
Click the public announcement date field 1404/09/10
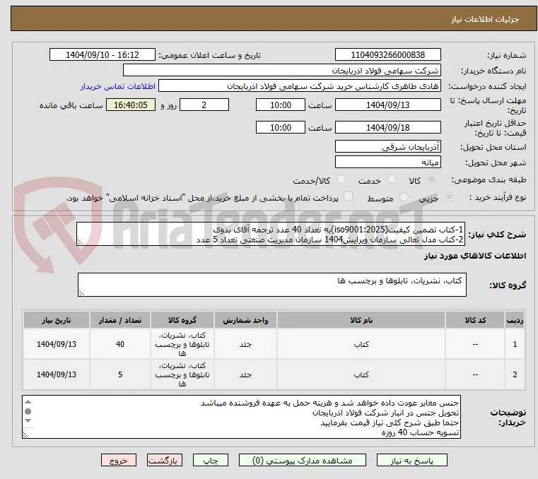[103, 55]
